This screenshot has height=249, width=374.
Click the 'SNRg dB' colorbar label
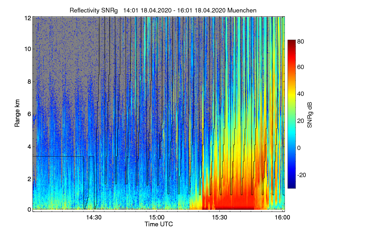(309, 114)
